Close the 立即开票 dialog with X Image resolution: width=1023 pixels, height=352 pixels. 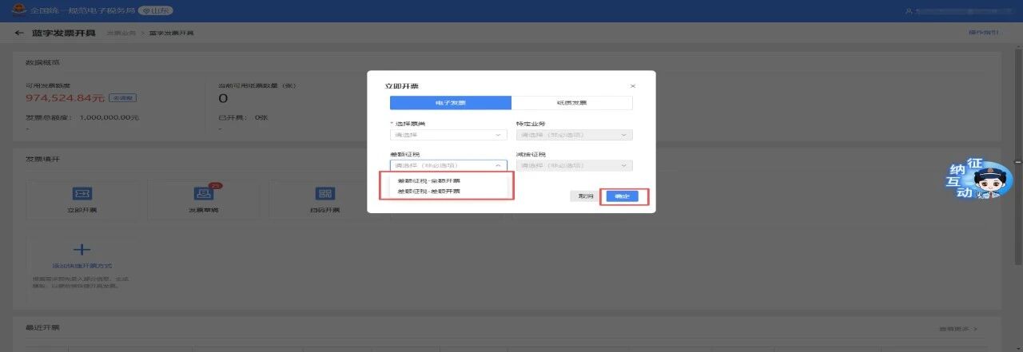pyautogui.click(x=632, y=85)
